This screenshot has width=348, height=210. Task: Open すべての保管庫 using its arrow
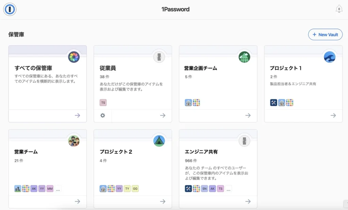pyautogui.click(x=77, y=115)
